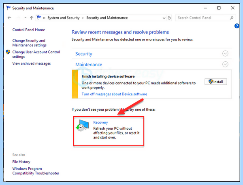Image resolution: width=243 pixels, height=185 pixels.
Task: Click the back navigation arrow
Action: [x=9, y=18]
